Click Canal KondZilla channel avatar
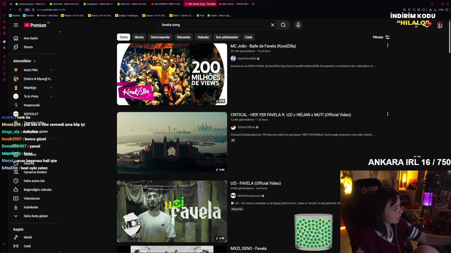The image size is (451, 253). pyautogui.click(x=233, y=58)
